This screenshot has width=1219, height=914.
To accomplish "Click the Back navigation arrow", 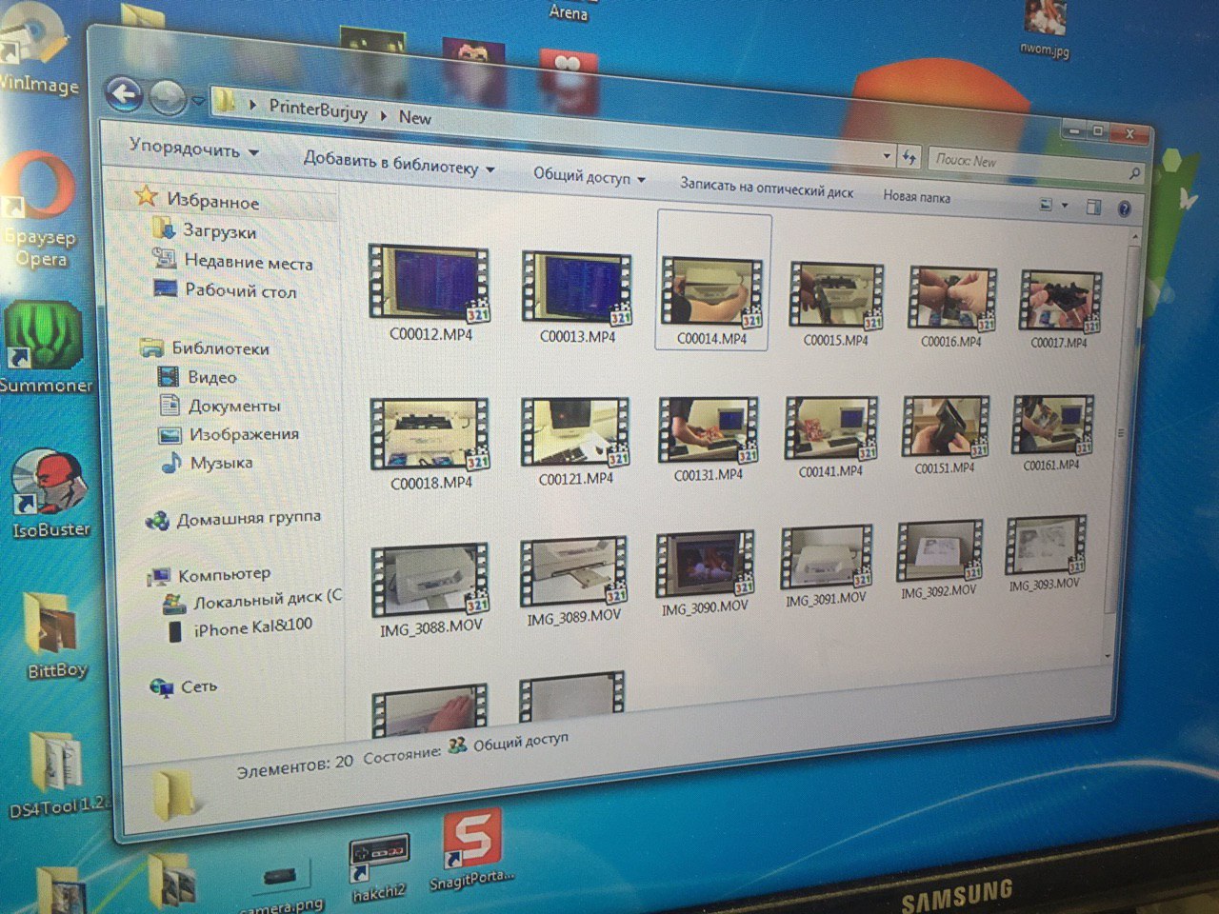I will pyautogui.click(x=122, y=94).
